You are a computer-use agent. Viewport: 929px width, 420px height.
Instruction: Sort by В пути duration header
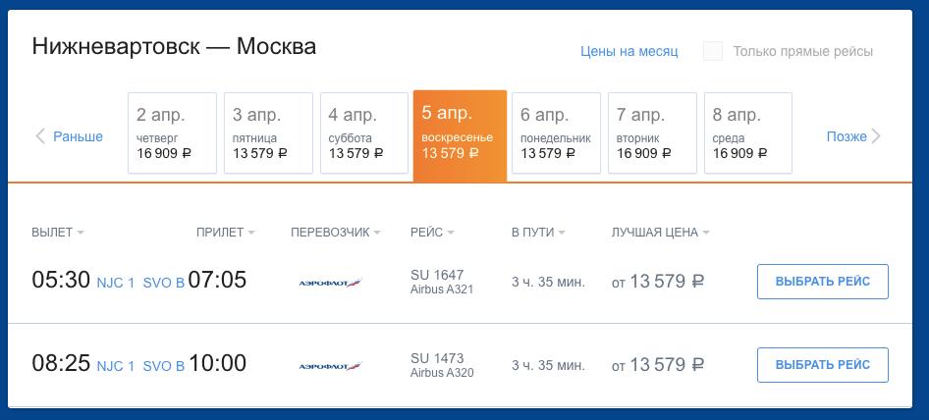(538, 233)
